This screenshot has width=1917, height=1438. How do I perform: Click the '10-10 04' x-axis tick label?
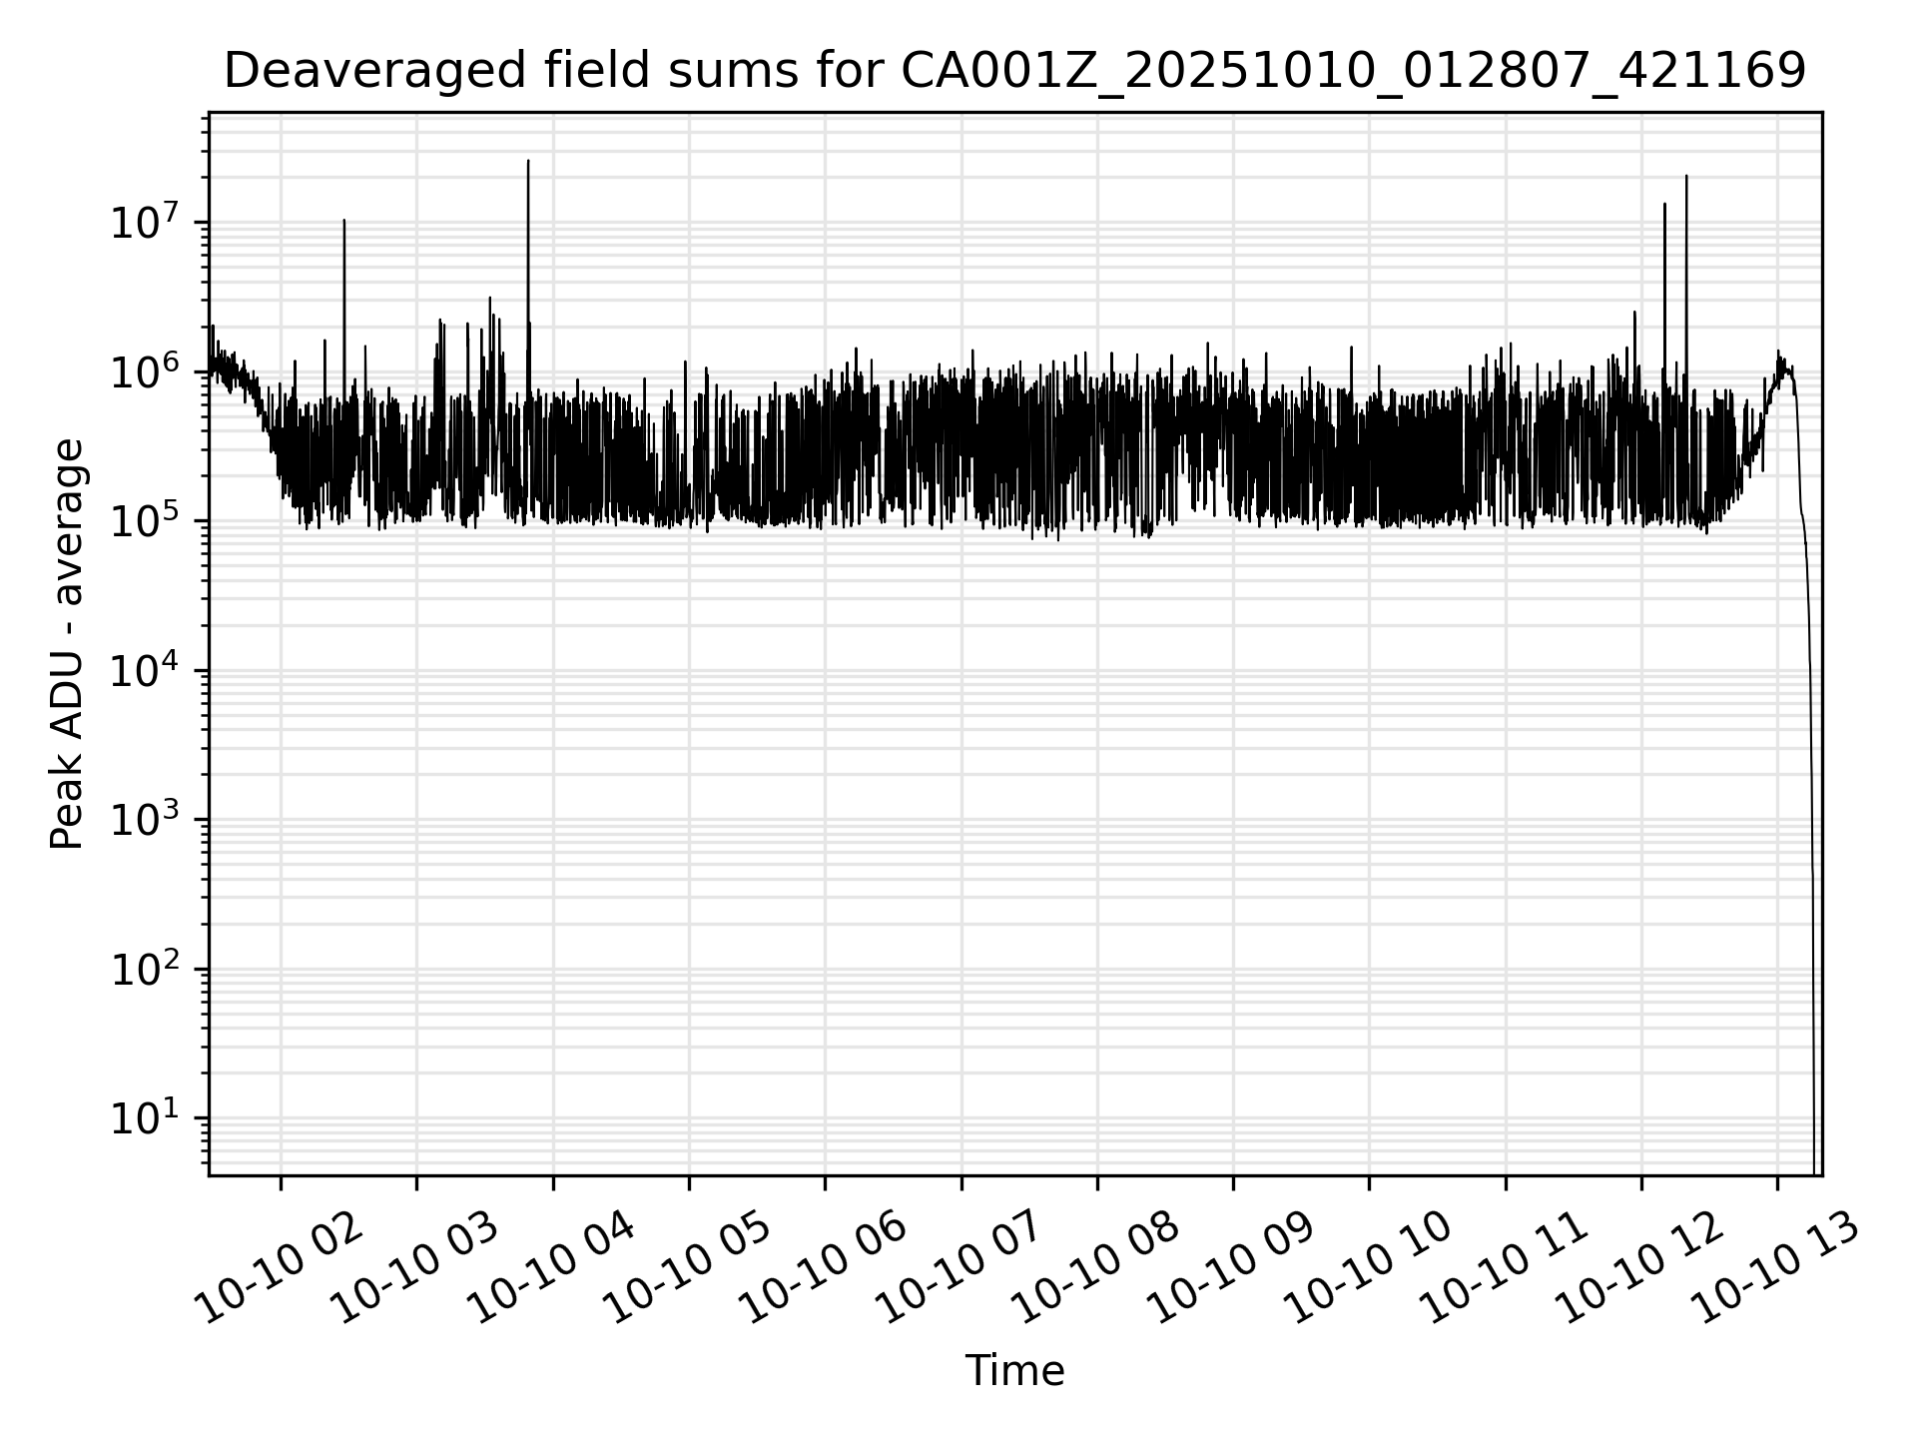(551, 1269)
